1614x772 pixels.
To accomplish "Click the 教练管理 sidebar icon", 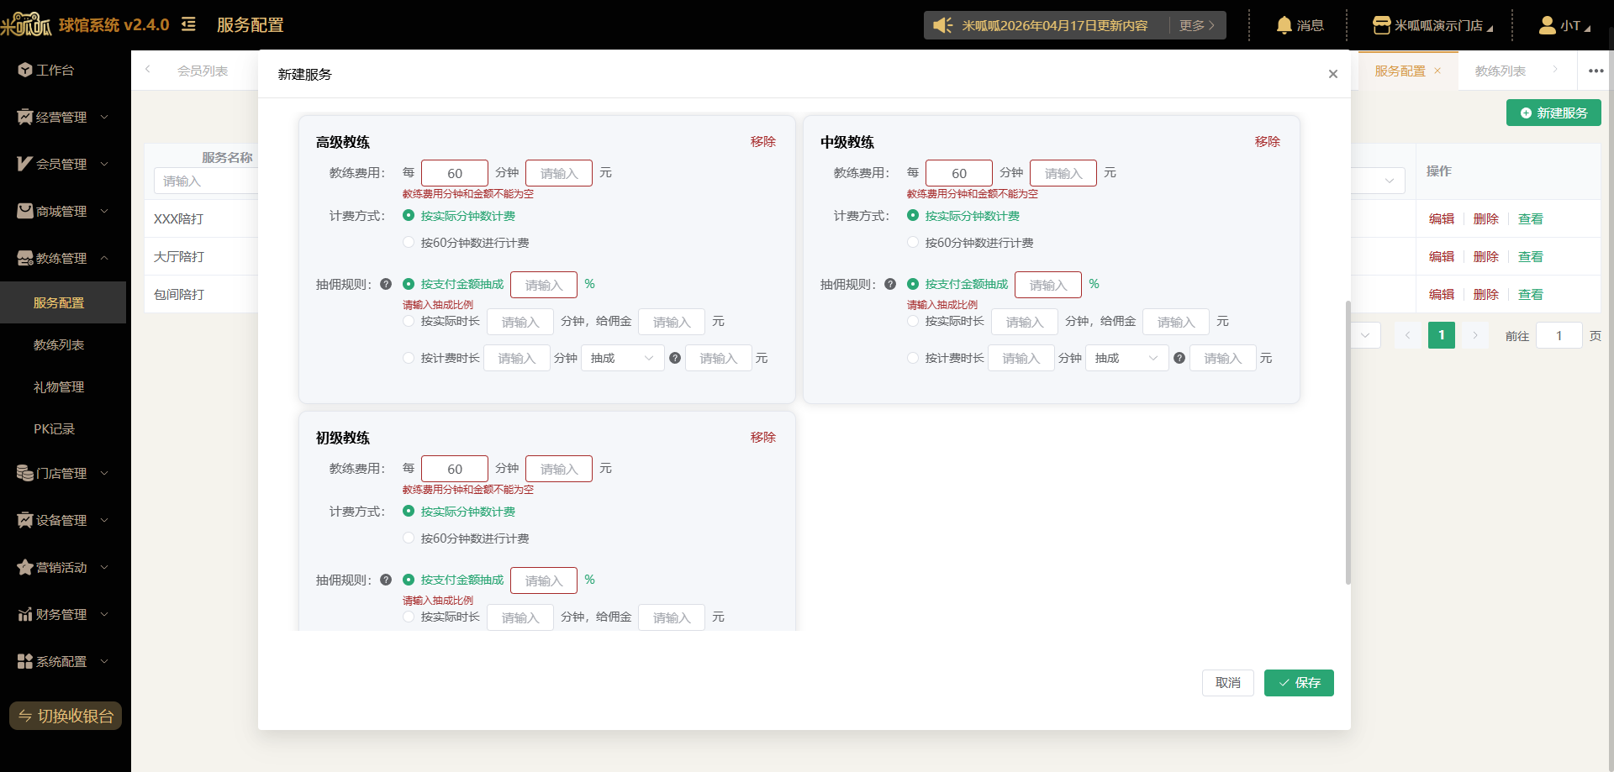I will coord(25,258).
